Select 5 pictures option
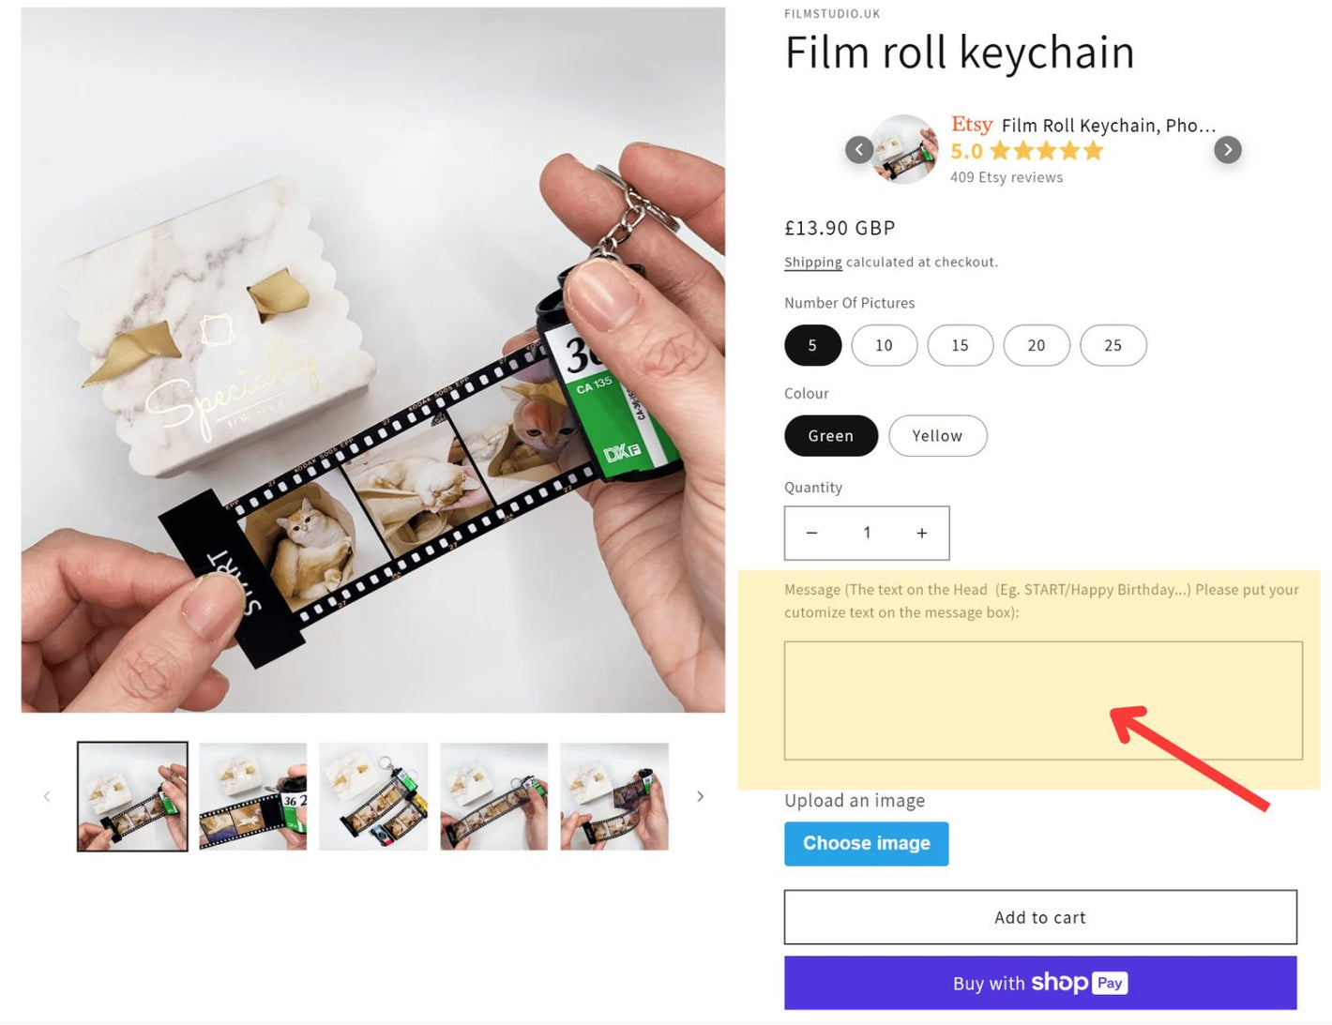Screen dimensions: 1332x1025 (812, 345)
